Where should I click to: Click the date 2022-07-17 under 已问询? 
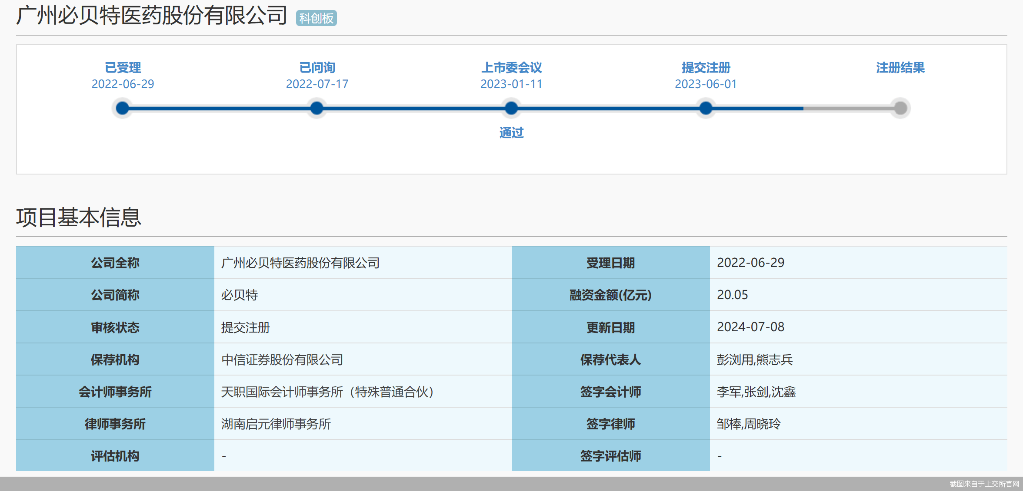click(317, 84)
